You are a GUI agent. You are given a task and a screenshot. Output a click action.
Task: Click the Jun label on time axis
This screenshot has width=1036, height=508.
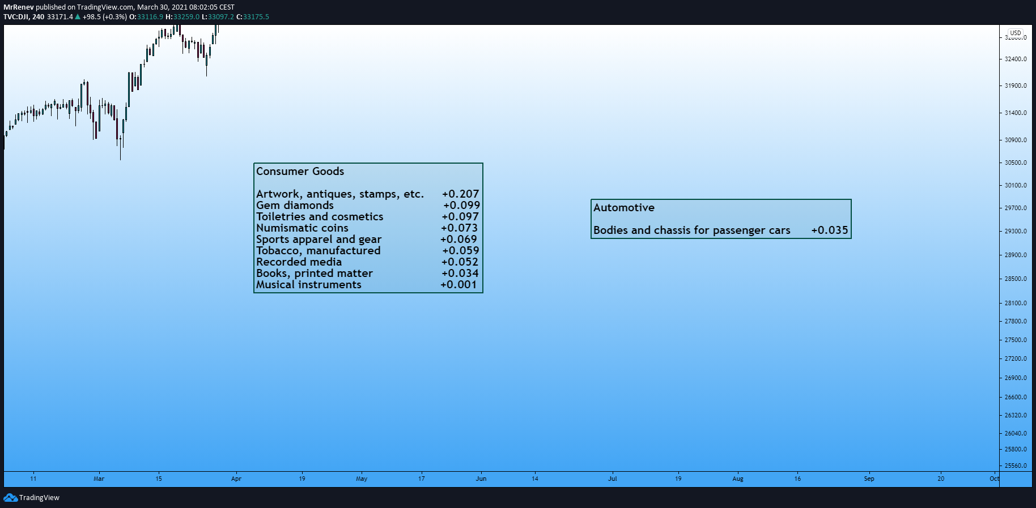(481, 479)
